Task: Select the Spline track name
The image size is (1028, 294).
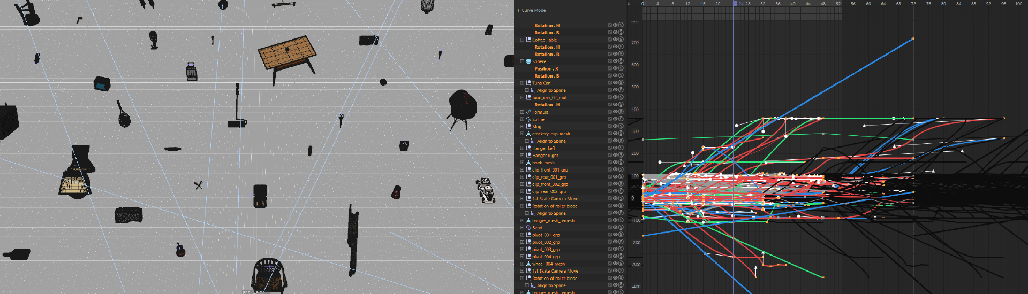Action: coord(538,119)
